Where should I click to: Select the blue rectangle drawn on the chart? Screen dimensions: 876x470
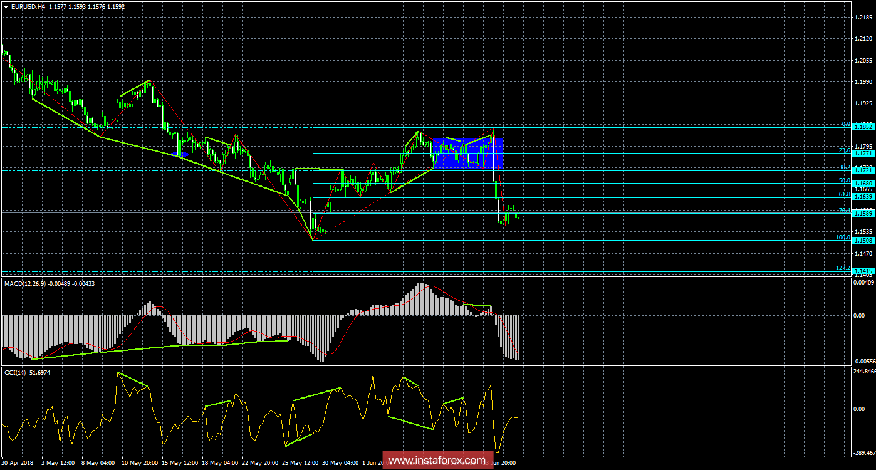(468, 154)
